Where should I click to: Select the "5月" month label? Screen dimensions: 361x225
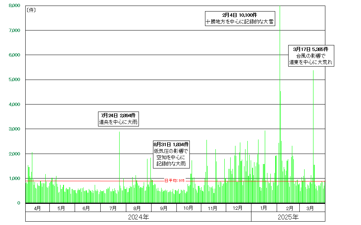pos(61,208)
